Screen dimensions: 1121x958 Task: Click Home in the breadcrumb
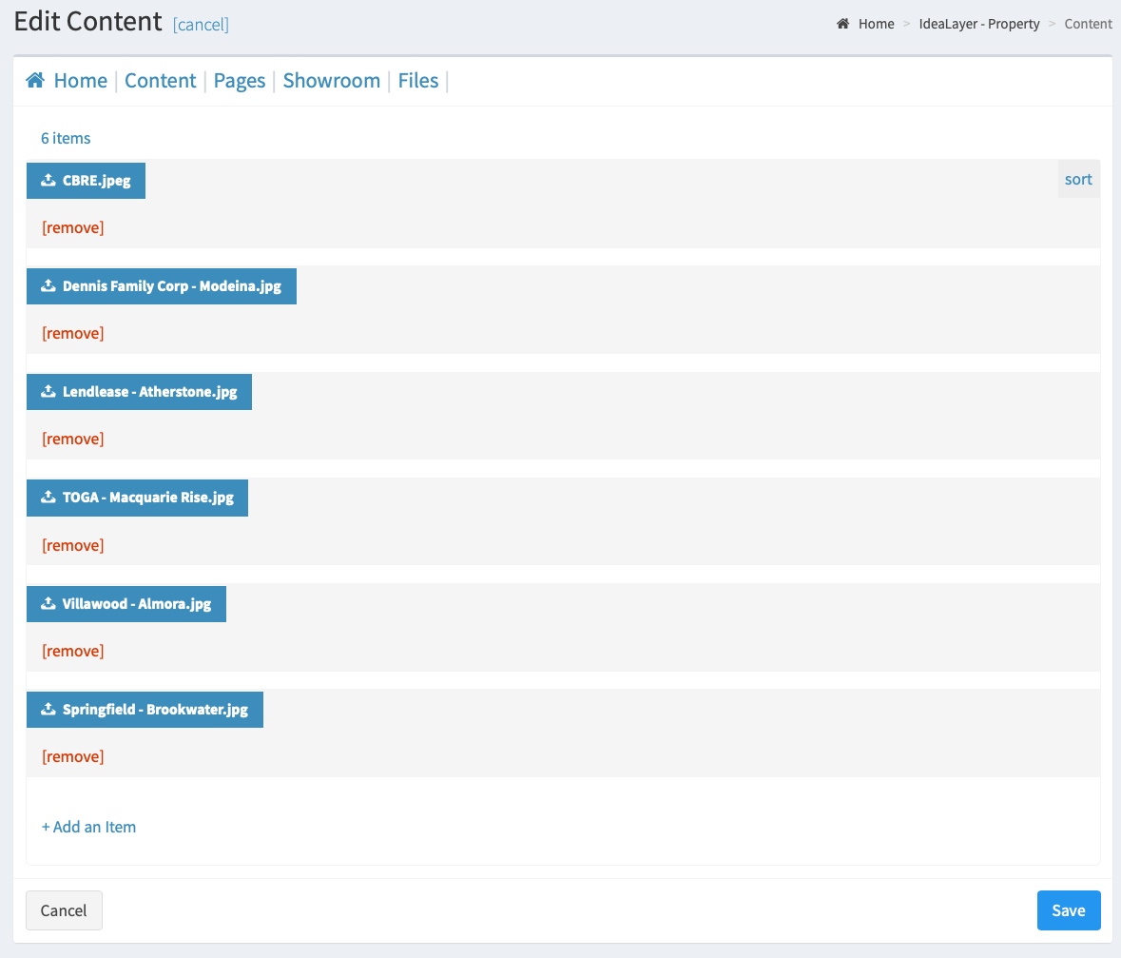click(876, 24)
